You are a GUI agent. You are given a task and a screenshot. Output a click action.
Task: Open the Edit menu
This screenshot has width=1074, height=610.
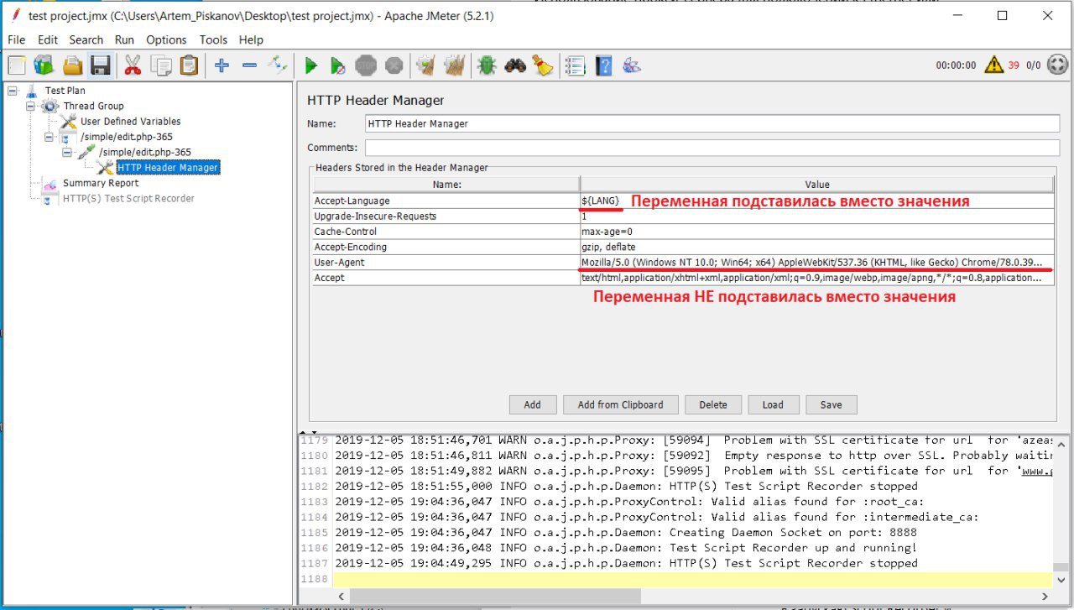click(48, 39)
